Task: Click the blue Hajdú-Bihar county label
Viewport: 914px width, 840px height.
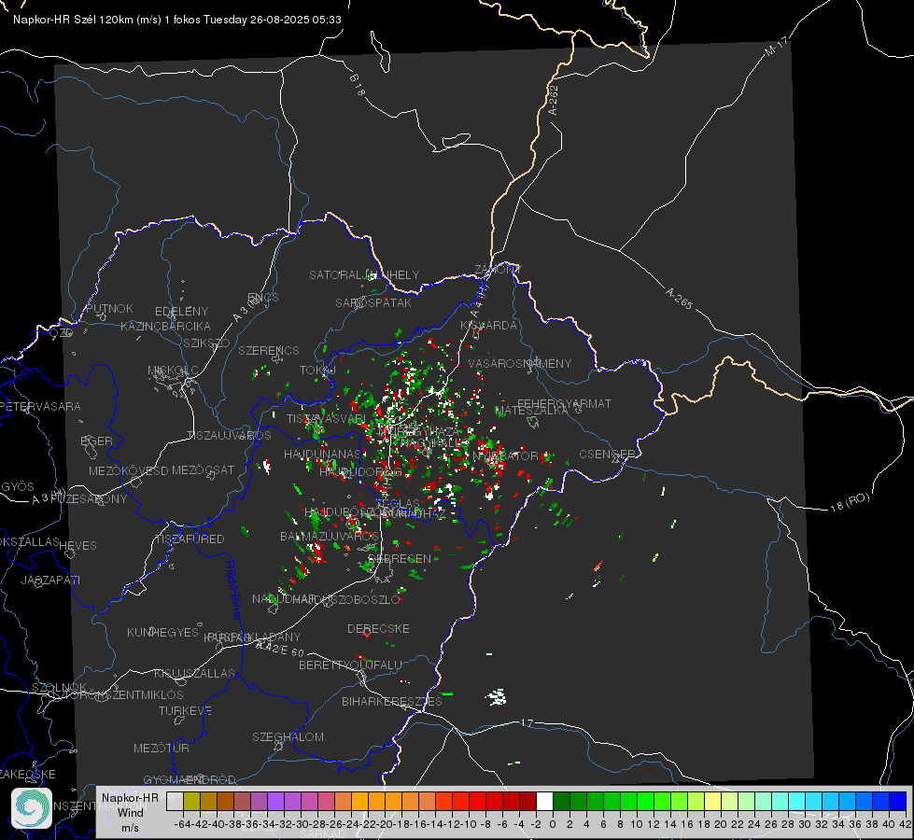Action: click(233, 590)
